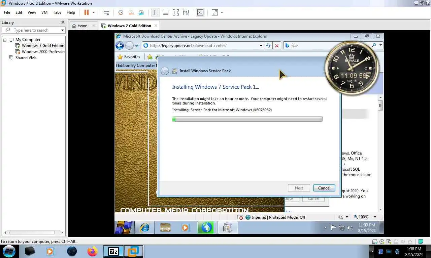Send Ctrl+Alt+Del to the virtual machine

pyautogui.click(x=106, y=12)
